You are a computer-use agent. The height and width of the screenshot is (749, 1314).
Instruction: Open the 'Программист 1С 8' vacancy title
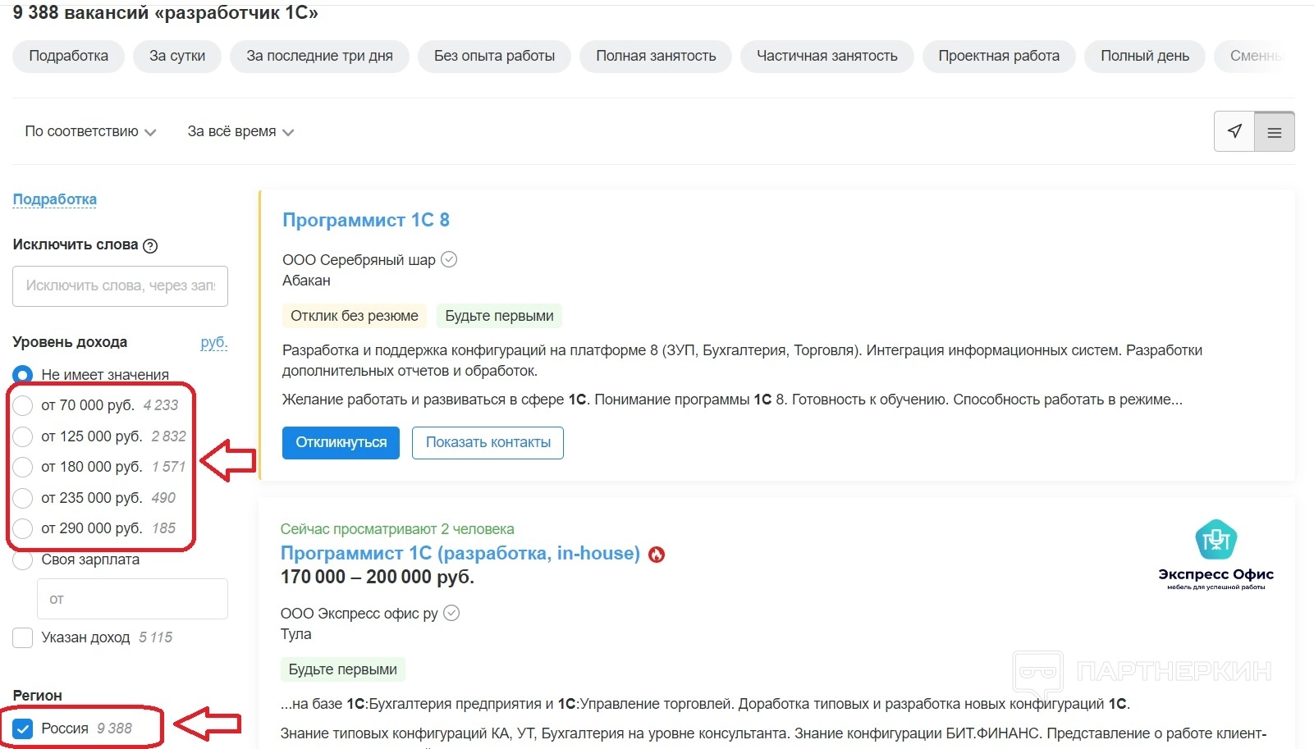pyautogui.click(x=365, y=220)
